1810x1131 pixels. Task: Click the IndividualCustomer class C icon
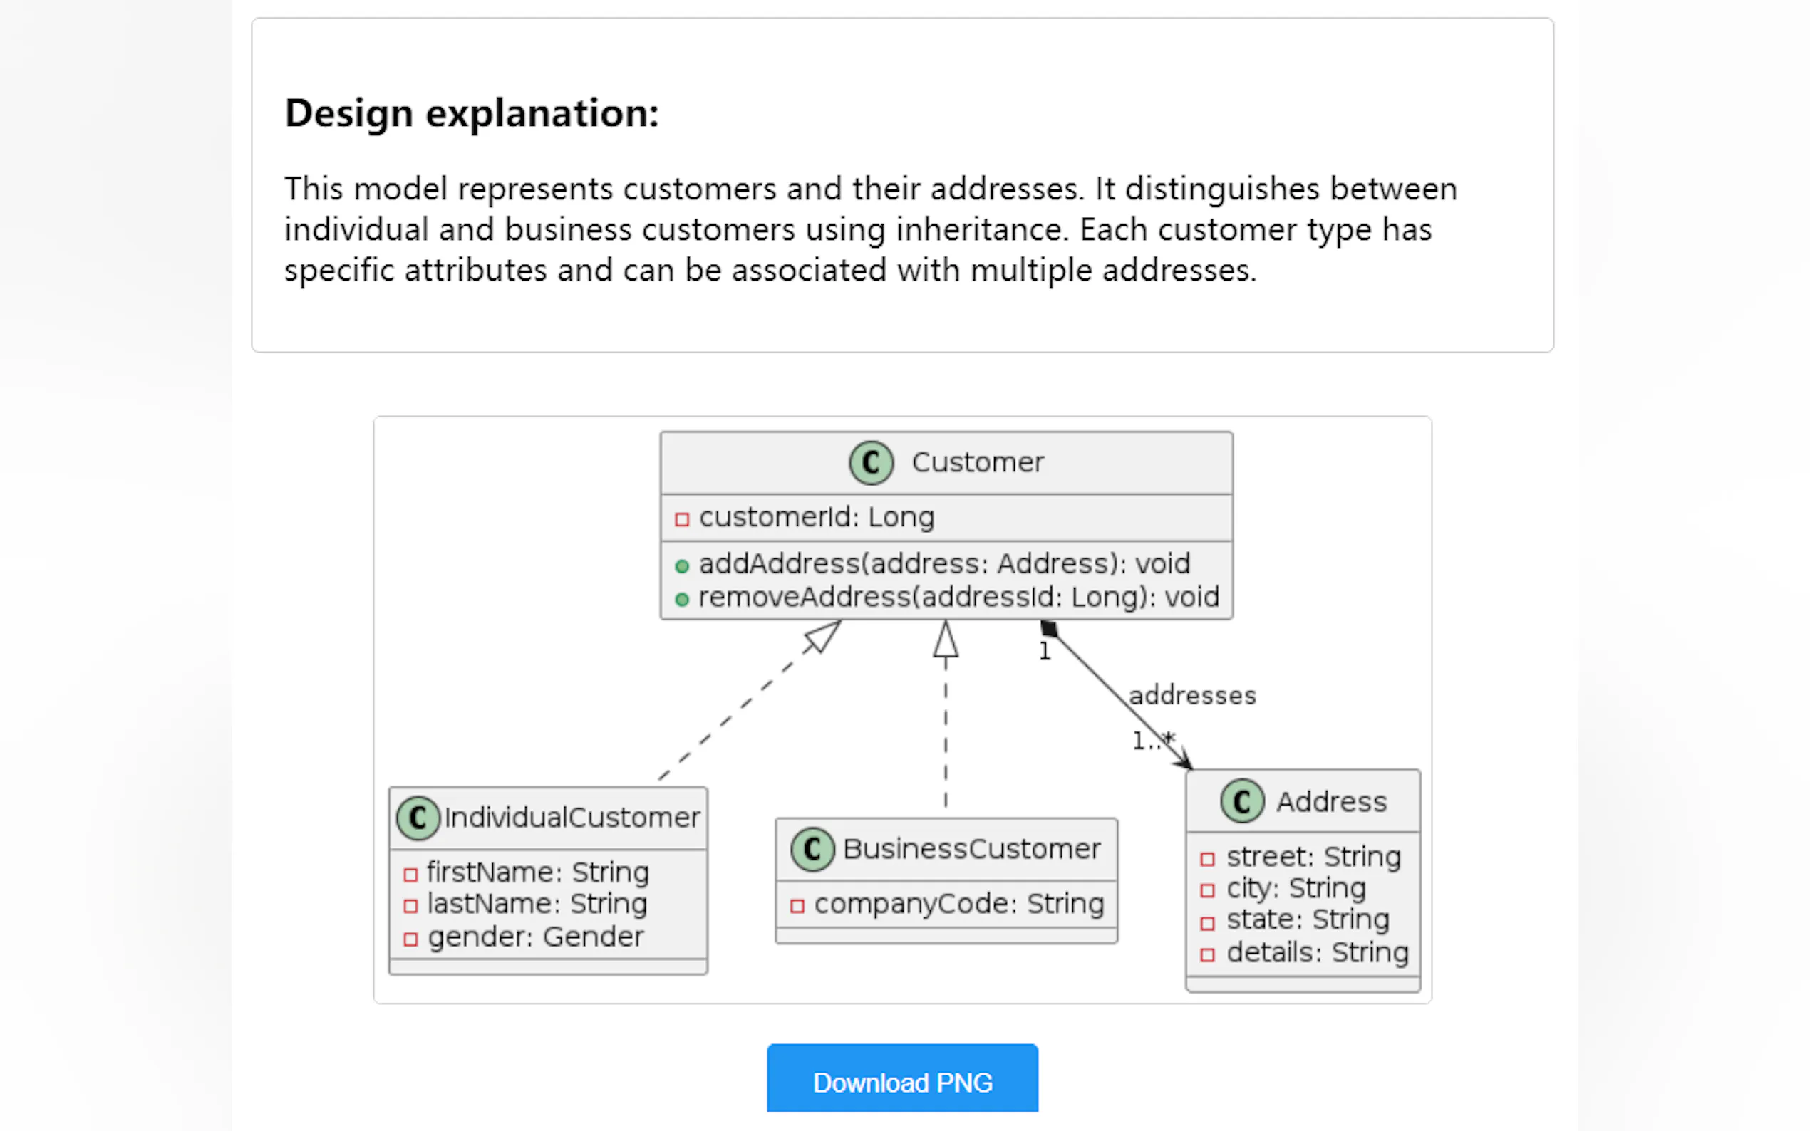pos(418,818)
